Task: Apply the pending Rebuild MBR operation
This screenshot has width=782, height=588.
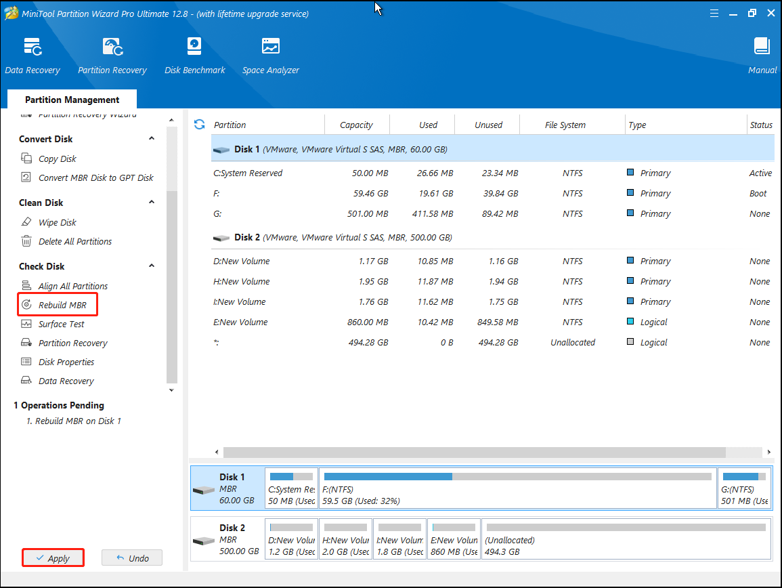Action: tap(53, 558)
